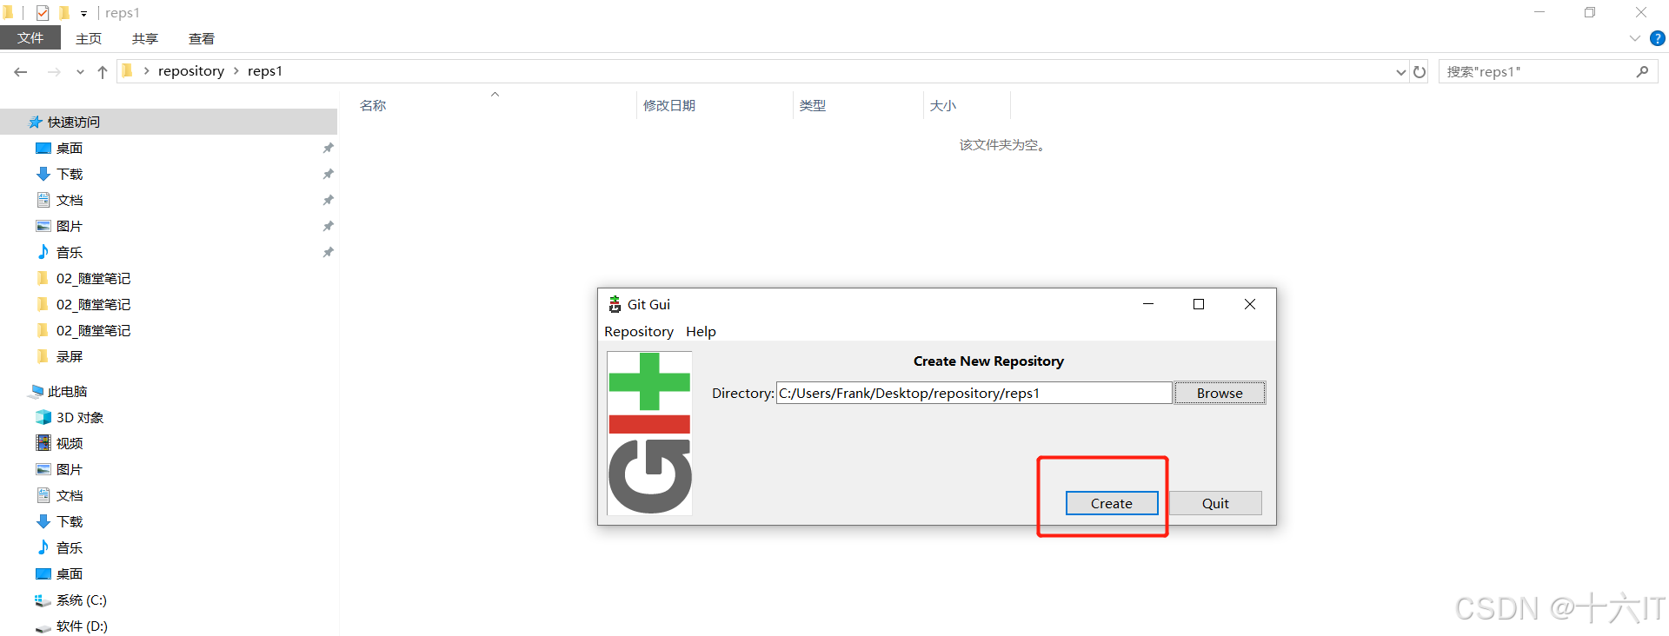Switch to the 主页 ribbon tab

click(89, 38)
